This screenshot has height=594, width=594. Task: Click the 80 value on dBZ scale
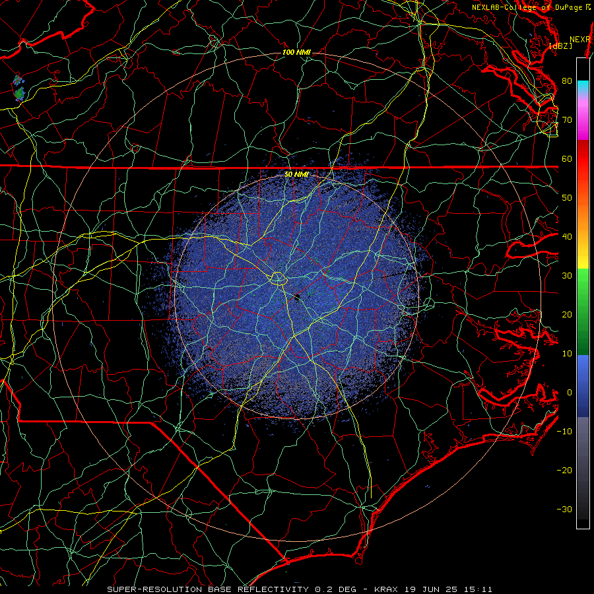(567, 81)
